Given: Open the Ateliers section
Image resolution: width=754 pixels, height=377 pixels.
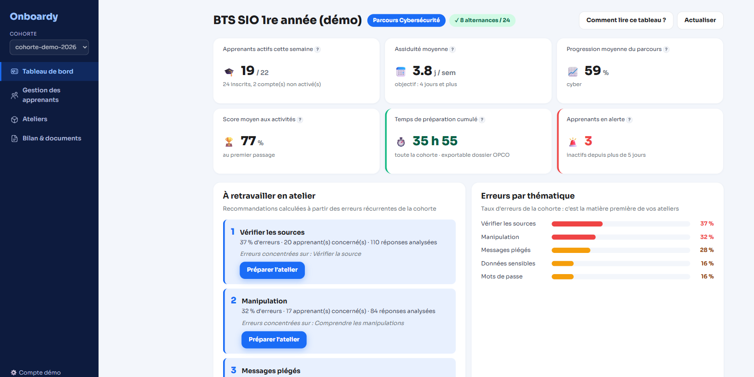Looking at the screenshot, I should click(49, 119).
